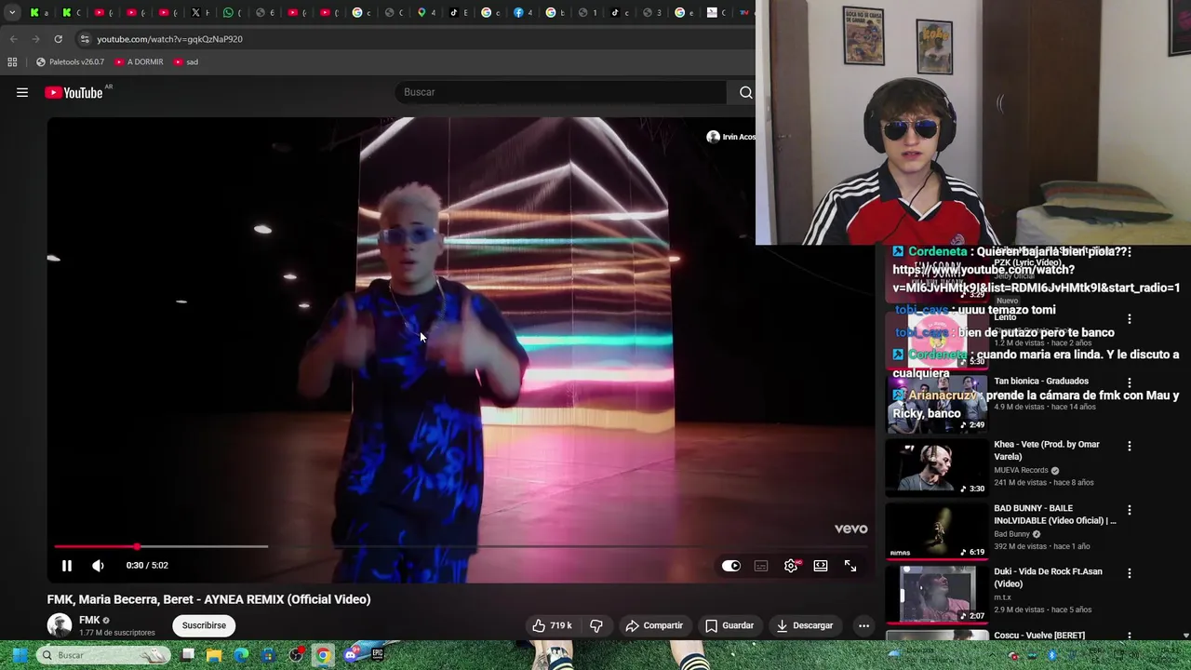Like the video with thumbs up 719 k
The height and width of the screenshot is (670, 1191).
(552, 625)
